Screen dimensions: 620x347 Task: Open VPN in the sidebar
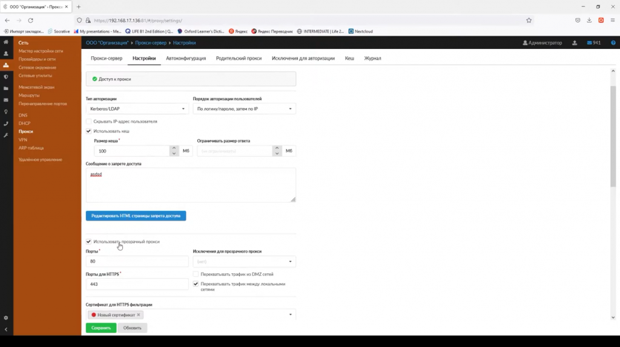pyautogui.click(x=23, y=140)
